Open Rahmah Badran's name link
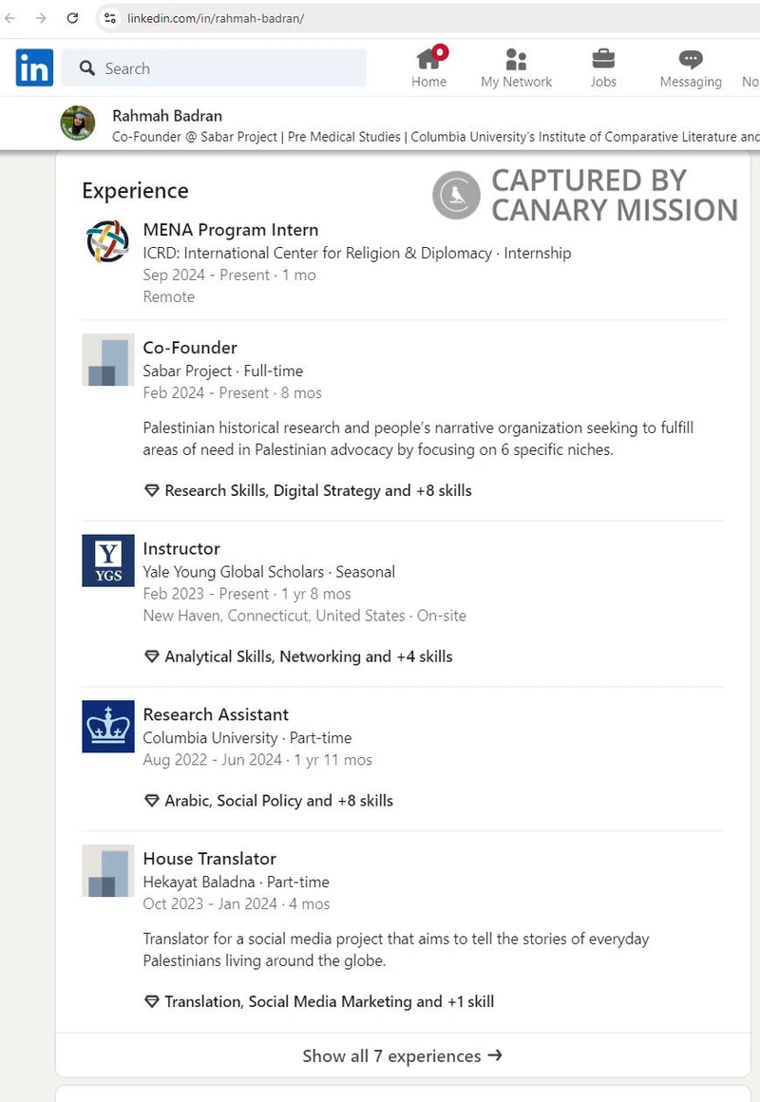The image size is (760, 1102). click(167, 115)
